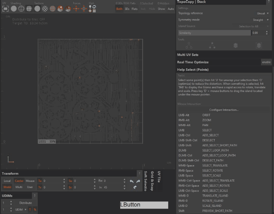
Task: Toggle the Both display mode
Action: click(x=119, y=9)
